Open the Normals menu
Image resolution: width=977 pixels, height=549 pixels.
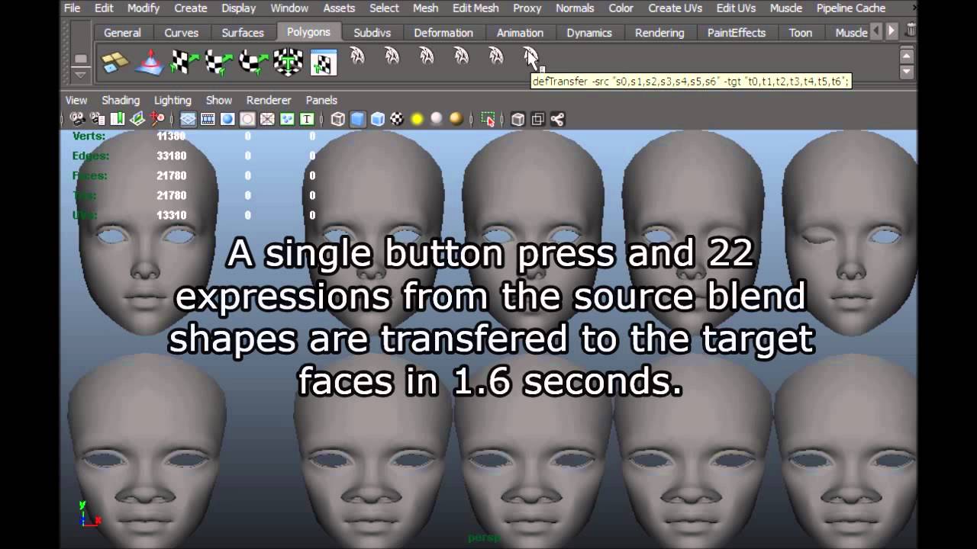575,8
